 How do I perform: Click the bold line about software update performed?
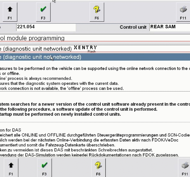(x=79, y=109)
